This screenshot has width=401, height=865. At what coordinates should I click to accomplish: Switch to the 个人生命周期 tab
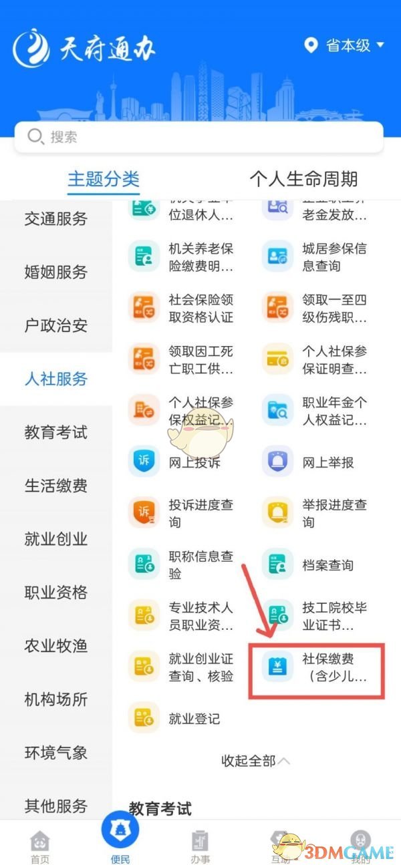(303, 179)
